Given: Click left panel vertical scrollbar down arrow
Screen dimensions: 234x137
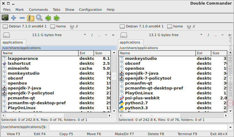Looking at the screenshot, I should [x=114, y=111].
